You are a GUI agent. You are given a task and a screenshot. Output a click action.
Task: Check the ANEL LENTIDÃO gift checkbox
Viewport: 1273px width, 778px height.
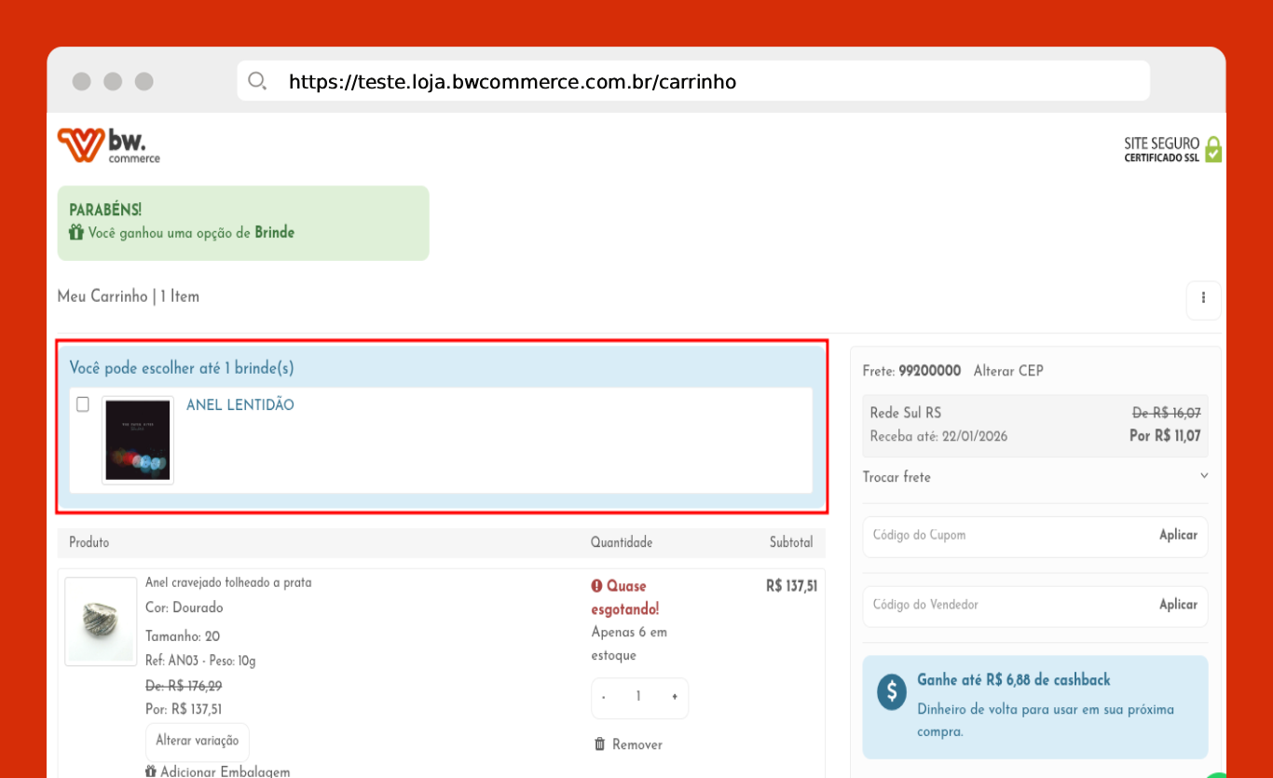pos(83,404)
